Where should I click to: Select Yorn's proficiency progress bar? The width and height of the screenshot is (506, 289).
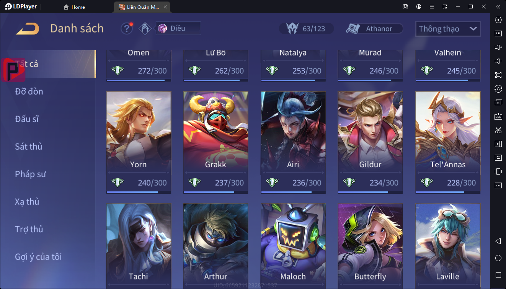tap(139, 192)
